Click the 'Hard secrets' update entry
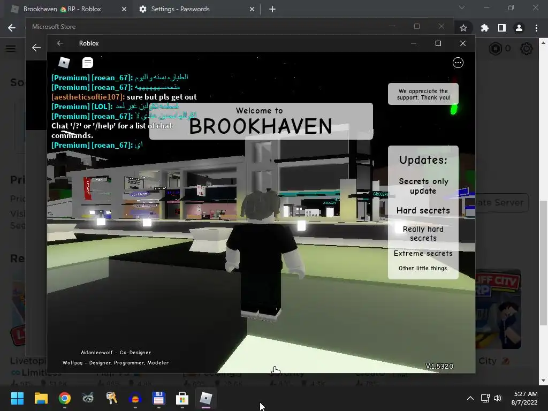 (423, 211)
